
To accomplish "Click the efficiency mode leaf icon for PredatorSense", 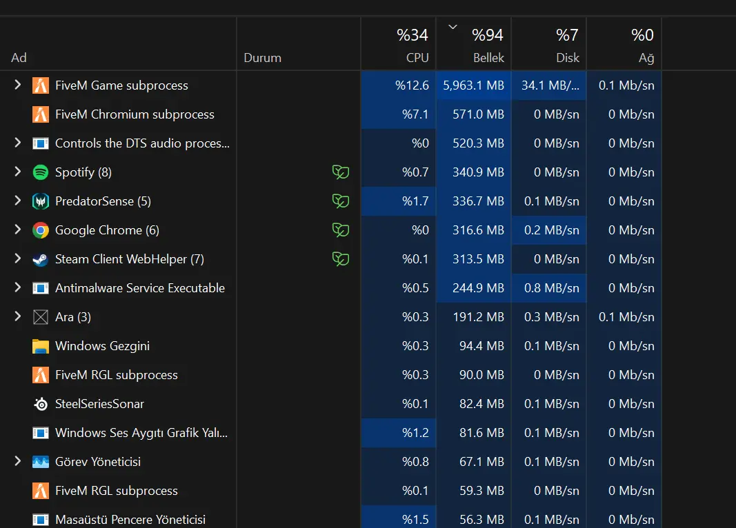I will pyautogui.click(x=340, y=201).
